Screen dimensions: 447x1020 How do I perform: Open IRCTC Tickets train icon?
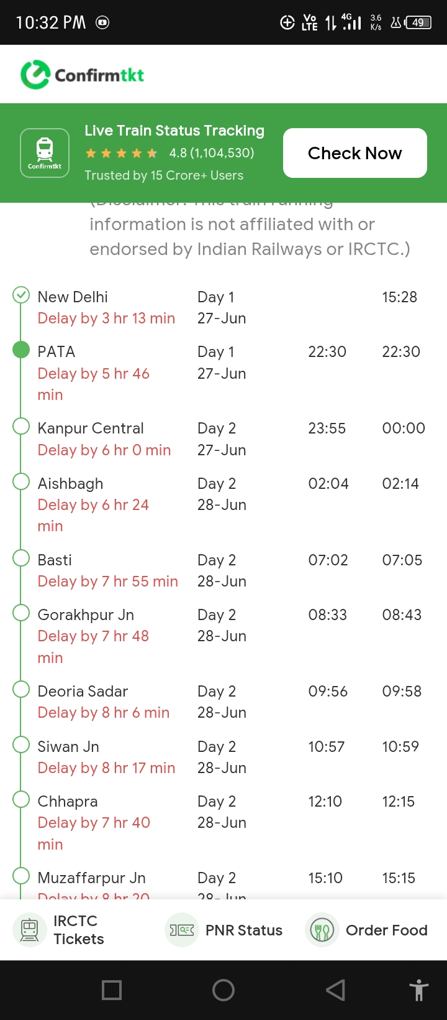click(29, 930)
